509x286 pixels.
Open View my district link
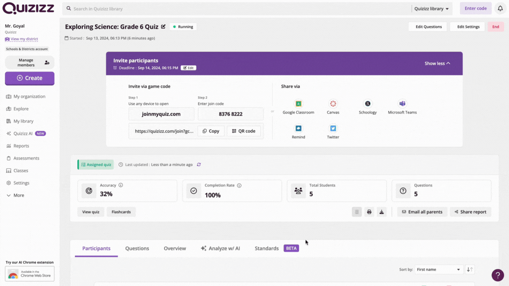[21, 39]
